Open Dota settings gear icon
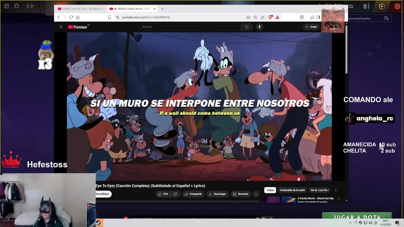The image size is (404, 227). (16, 6)
